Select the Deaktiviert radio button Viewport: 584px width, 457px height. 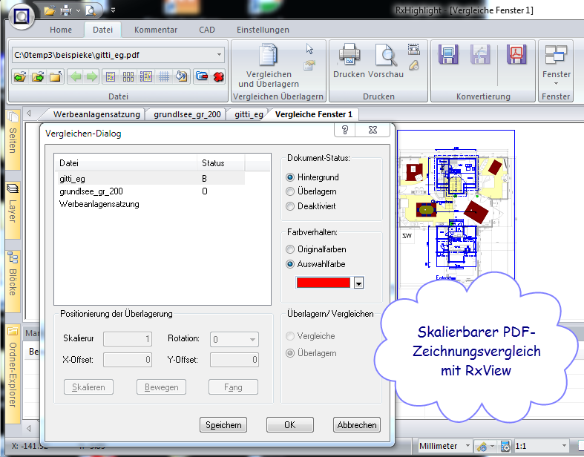[289, 206]
